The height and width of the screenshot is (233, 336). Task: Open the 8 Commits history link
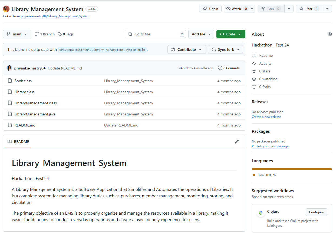tap(229, 68)
